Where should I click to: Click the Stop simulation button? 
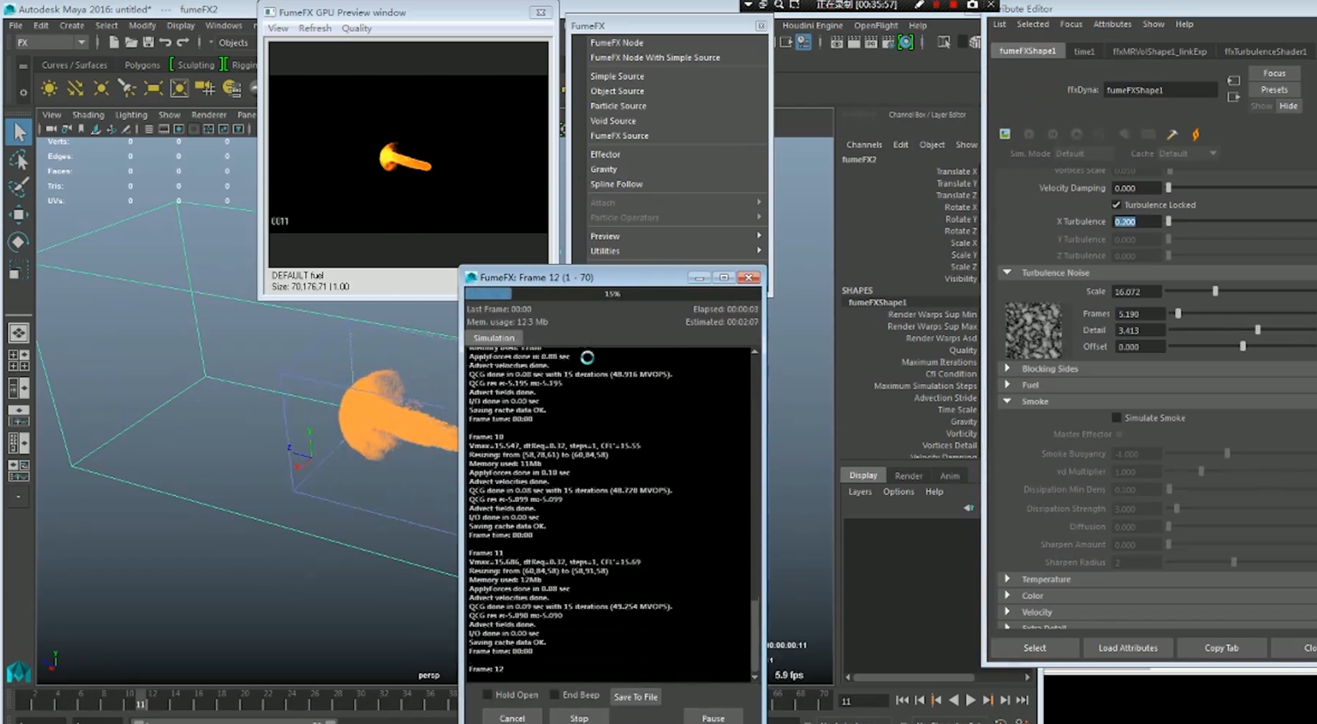pyautogui.click(x=579, y=718)
